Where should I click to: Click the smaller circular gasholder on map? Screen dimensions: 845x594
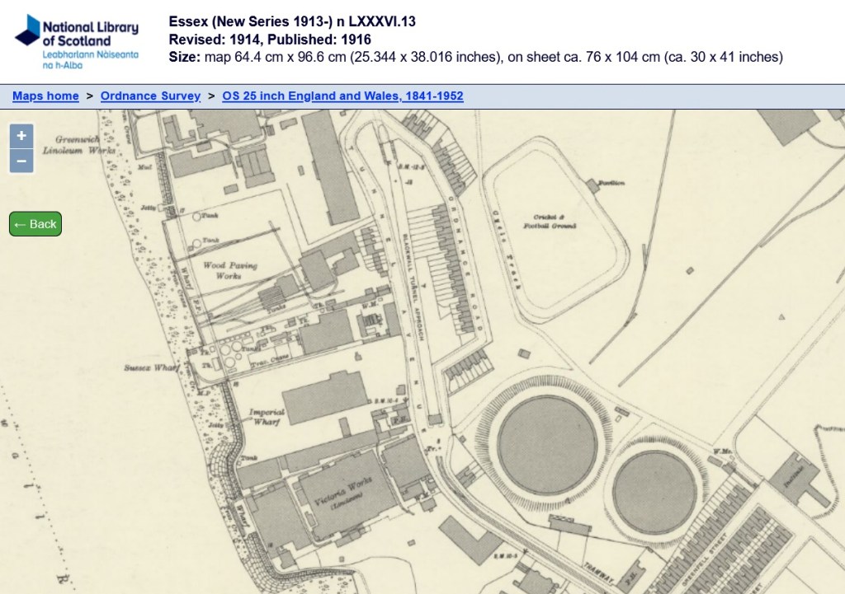tap(656, 491)
